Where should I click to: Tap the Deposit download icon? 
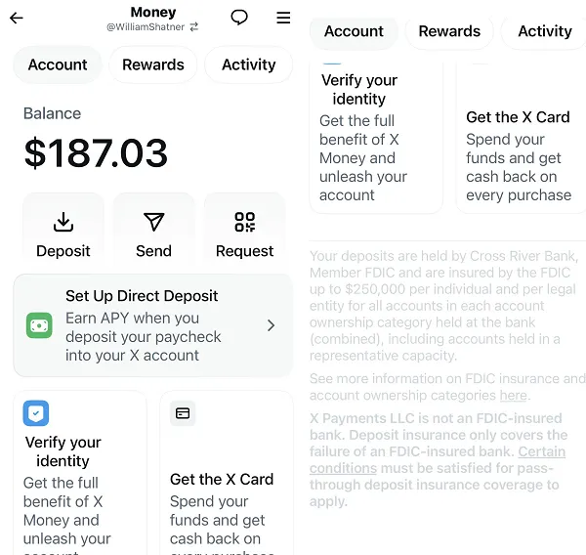coord(63,222)
